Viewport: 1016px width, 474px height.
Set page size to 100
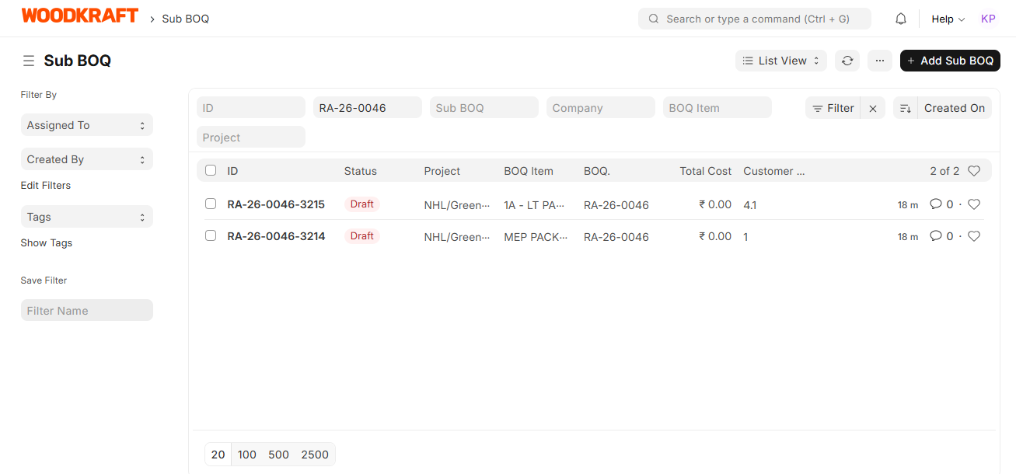pos(247,455)
